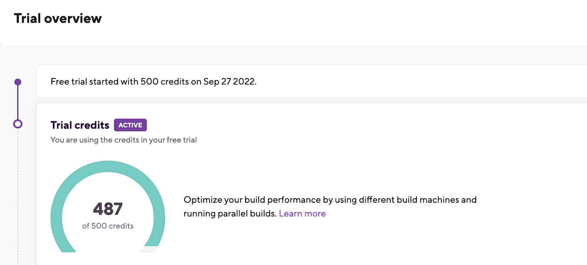Click the "of 500 credits" label
587x265 pixels.
point(107,226)
